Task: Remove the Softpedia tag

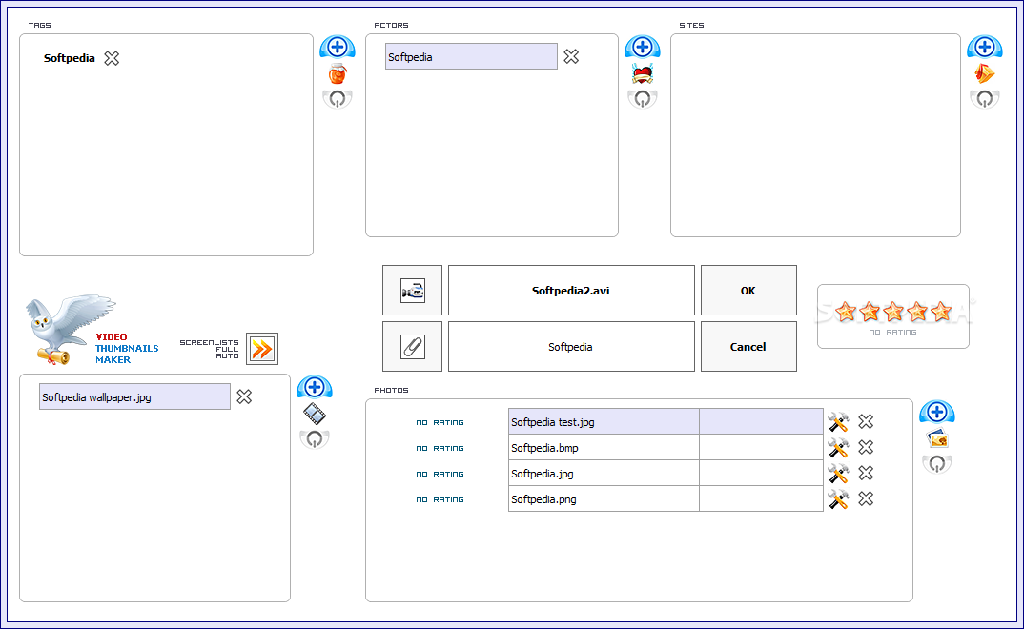Action: click(x=112, y=58)
